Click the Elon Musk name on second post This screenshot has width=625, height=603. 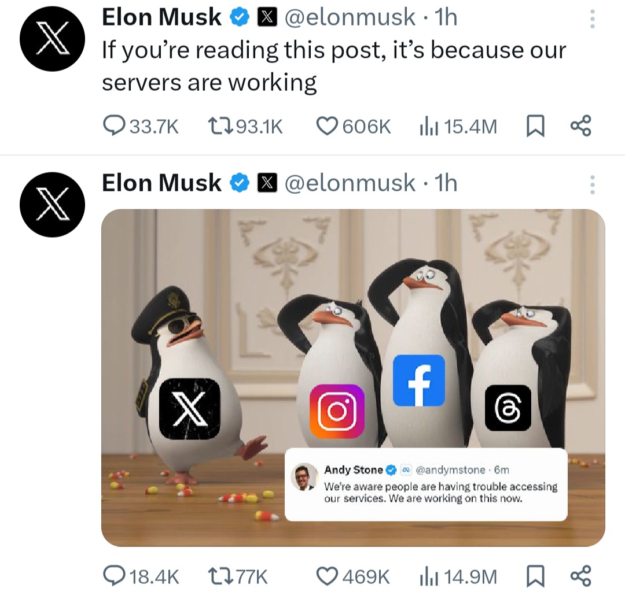tap(161, 183)
